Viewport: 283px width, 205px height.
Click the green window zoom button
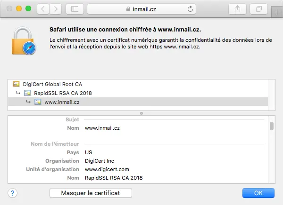[x=28, y=8]
